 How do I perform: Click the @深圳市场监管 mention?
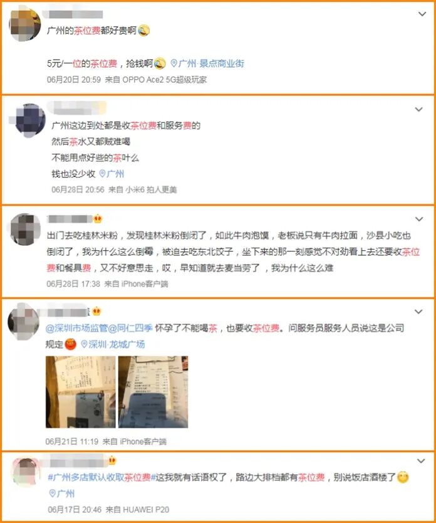pyautogui.click(x=76, y=328)
